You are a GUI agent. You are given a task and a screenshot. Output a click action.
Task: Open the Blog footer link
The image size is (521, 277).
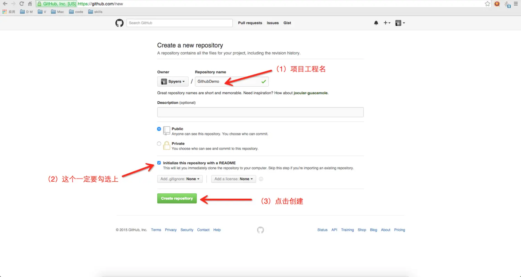tap(373, 230)
